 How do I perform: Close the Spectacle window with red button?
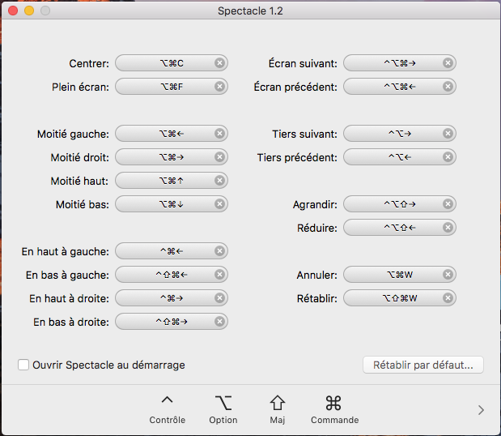coord(13,11)
